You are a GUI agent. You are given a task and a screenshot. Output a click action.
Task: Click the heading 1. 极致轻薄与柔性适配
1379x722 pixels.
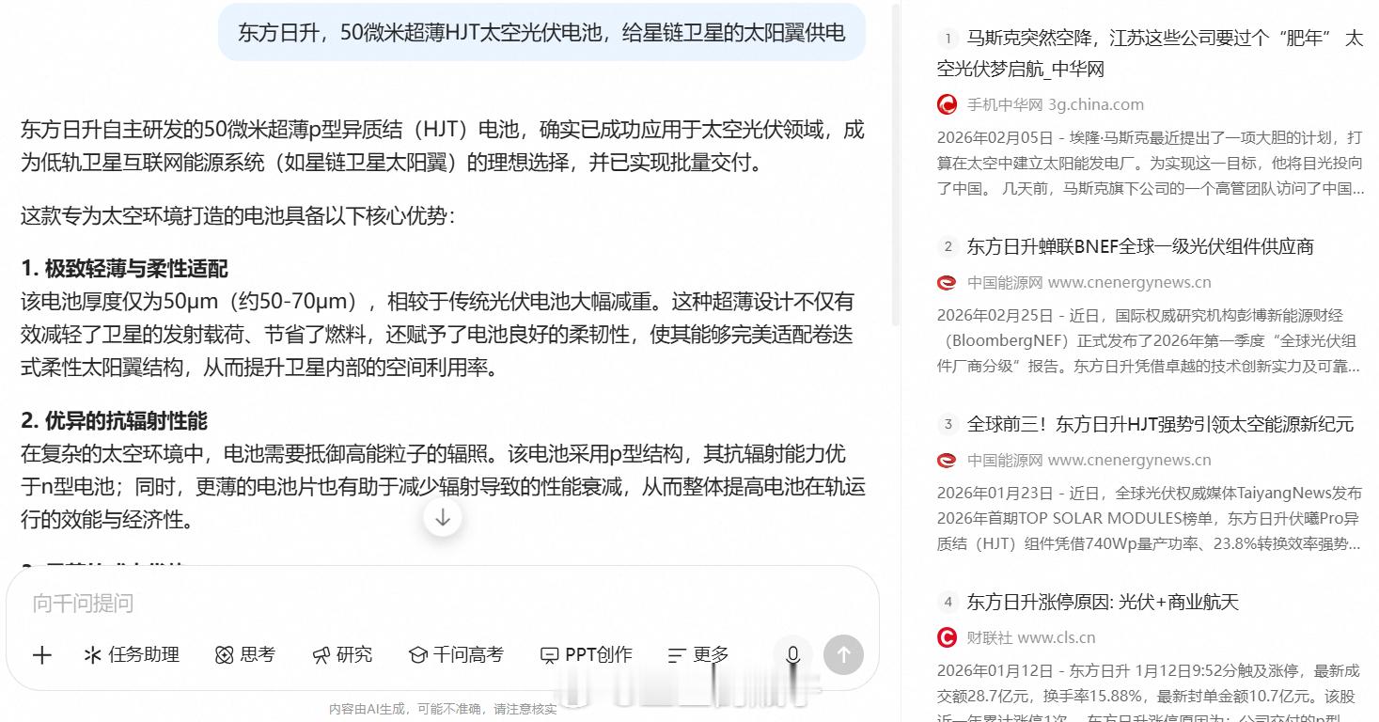(x=124, y=269)
